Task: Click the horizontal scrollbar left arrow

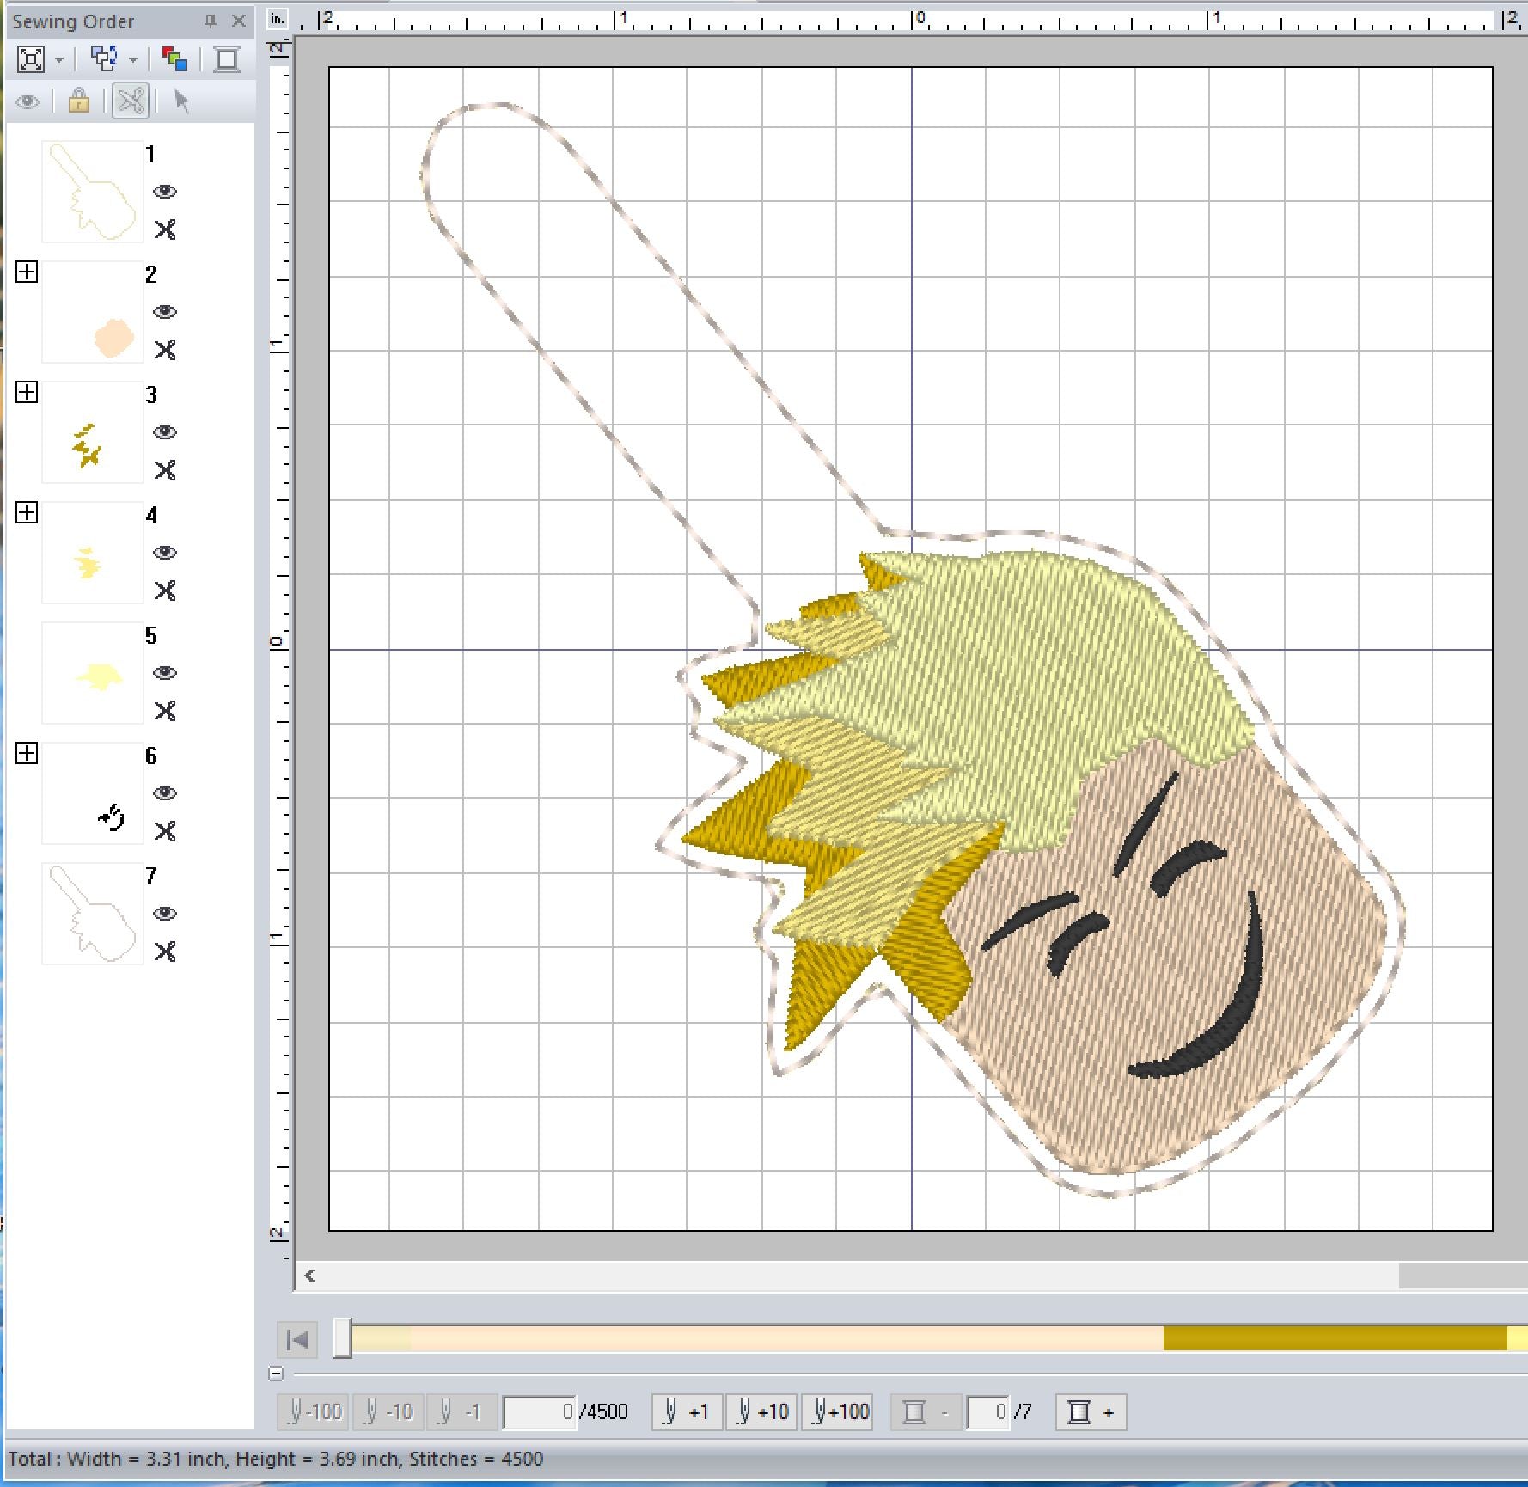Action: tap(310, 1276)
